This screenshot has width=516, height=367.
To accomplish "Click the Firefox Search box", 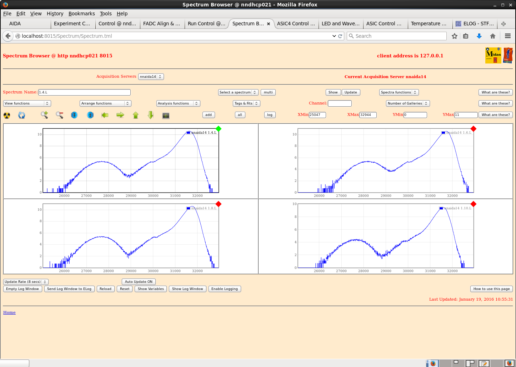I will pyautogui.click(x=397, y=36).
